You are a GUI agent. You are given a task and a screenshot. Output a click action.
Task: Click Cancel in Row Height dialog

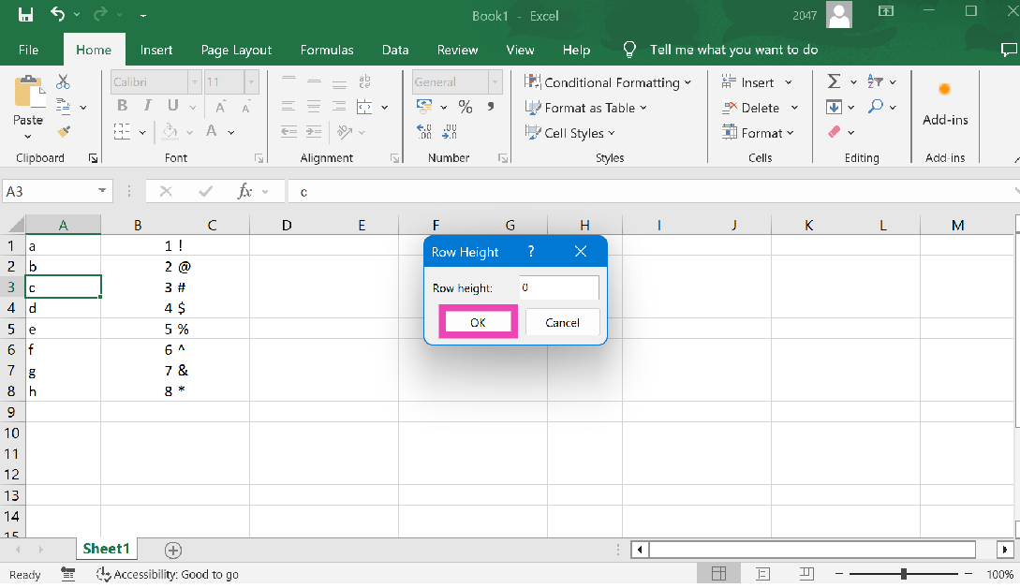click(562, 322)
